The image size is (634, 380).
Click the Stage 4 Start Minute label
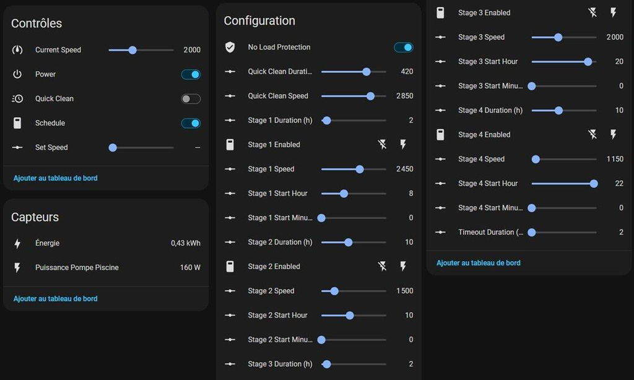(490, 208)
